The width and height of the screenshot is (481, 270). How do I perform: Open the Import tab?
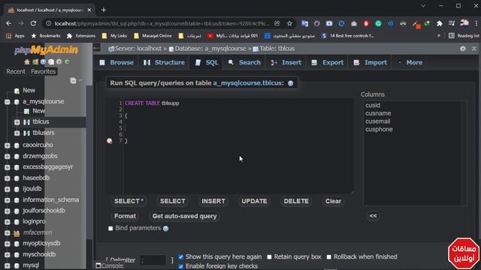click(371, 62)
